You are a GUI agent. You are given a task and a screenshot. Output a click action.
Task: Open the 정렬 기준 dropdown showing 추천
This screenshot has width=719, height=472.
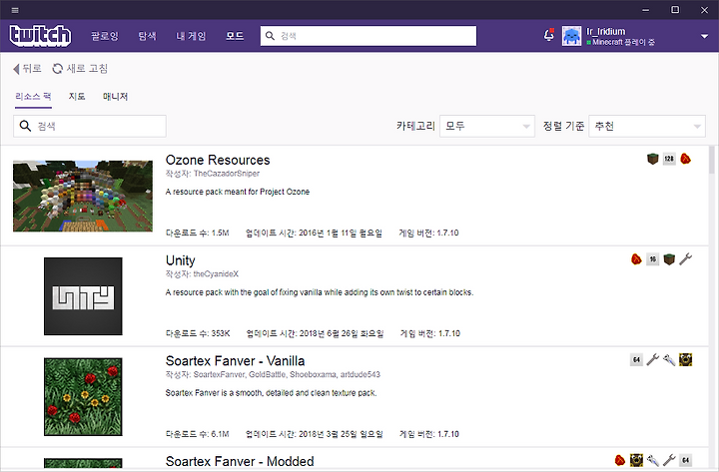pyautogui.click(x=647, y=126)
